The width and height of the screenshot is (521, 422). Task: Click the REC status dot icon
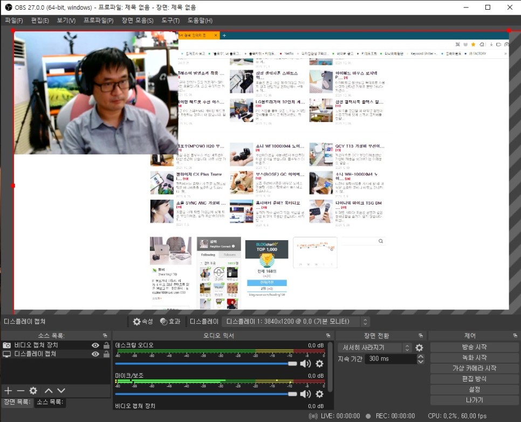[368, 416]
